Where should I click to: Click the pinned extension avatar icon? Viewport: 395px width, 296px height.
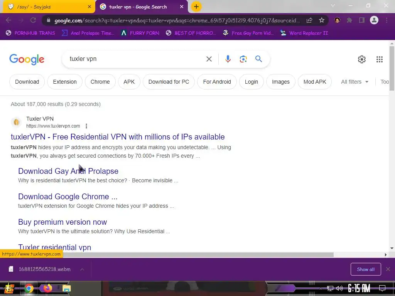[337, 20]
